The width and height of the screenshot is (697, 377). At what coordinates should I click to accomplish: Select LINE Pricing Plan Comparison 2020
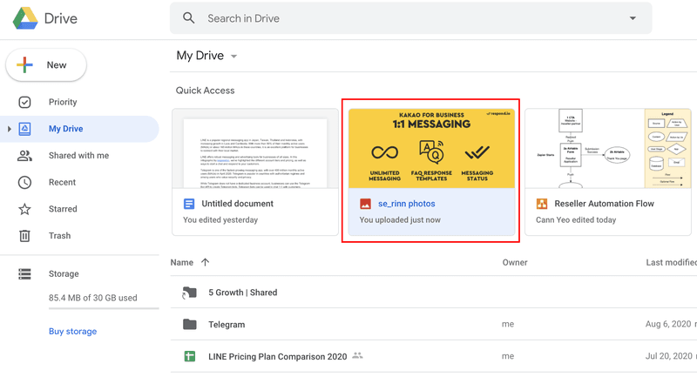(x=278, y=357)
